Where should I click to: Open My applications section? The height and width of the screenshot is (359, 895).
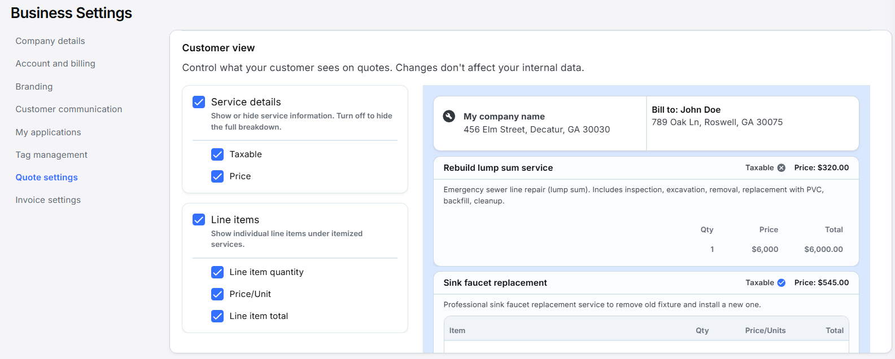coord(48,132)
